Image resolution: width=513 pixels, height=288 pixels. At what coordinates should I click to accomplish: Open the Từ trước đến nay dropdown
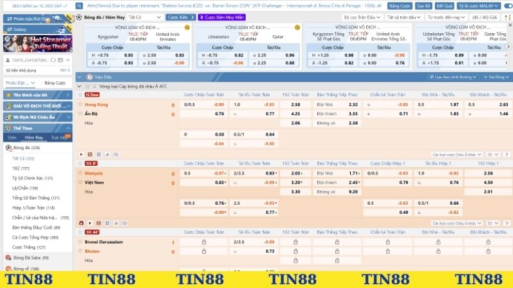click(446, 17)
